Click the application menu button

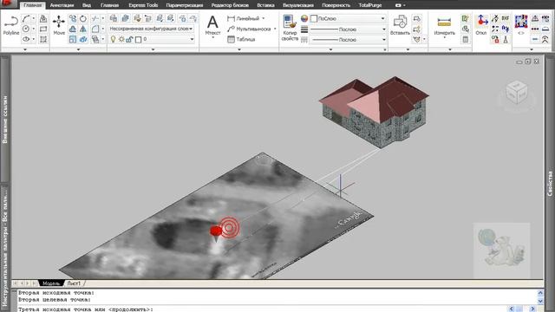(7, 3)
